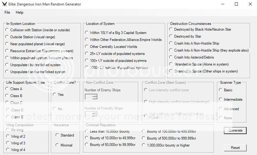
Task: Open the File menu
Action: click(x=7, y=12)
